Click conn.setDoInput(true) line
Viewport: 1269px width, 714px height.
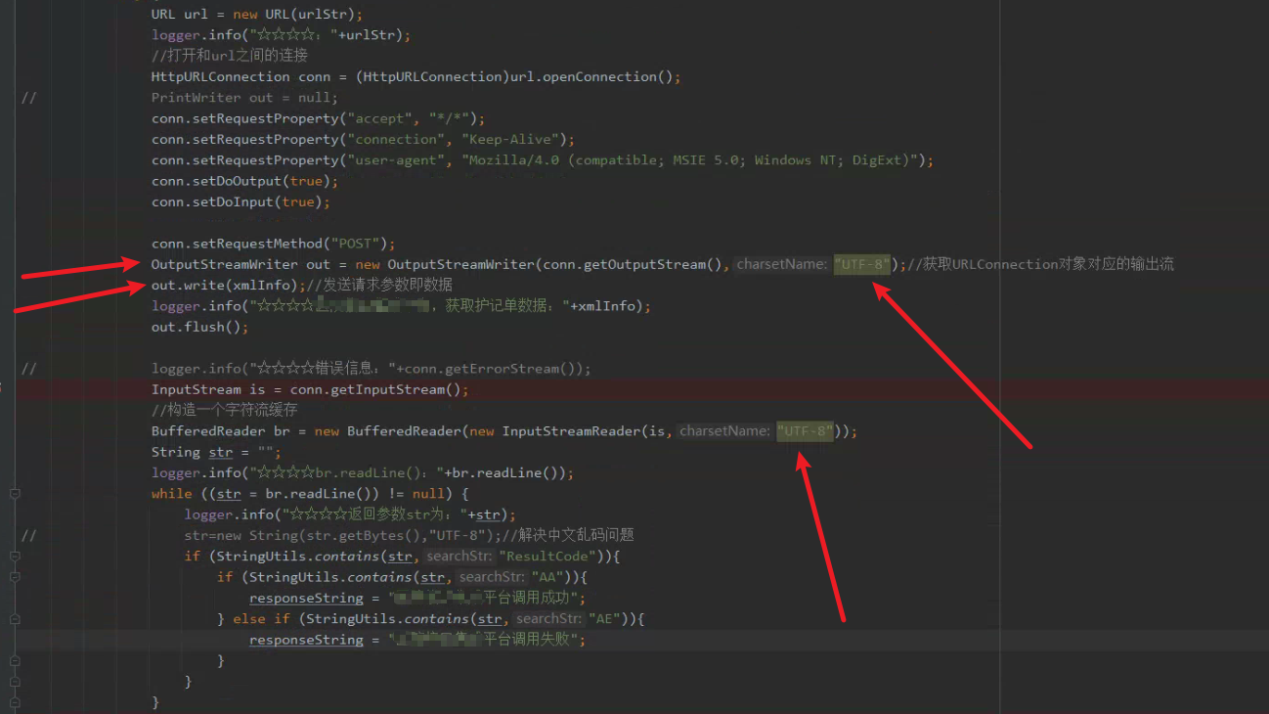241,202
